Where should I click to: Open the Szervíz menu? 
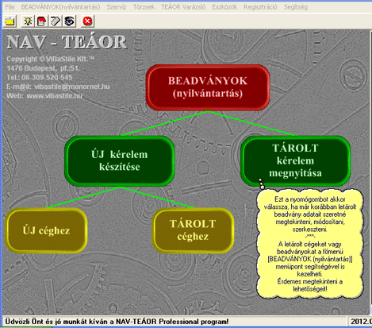click(117, 7)
